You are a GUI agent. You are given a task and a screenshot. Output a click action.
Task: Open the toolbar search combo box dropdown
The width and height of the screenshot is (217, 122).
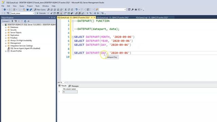125,9
